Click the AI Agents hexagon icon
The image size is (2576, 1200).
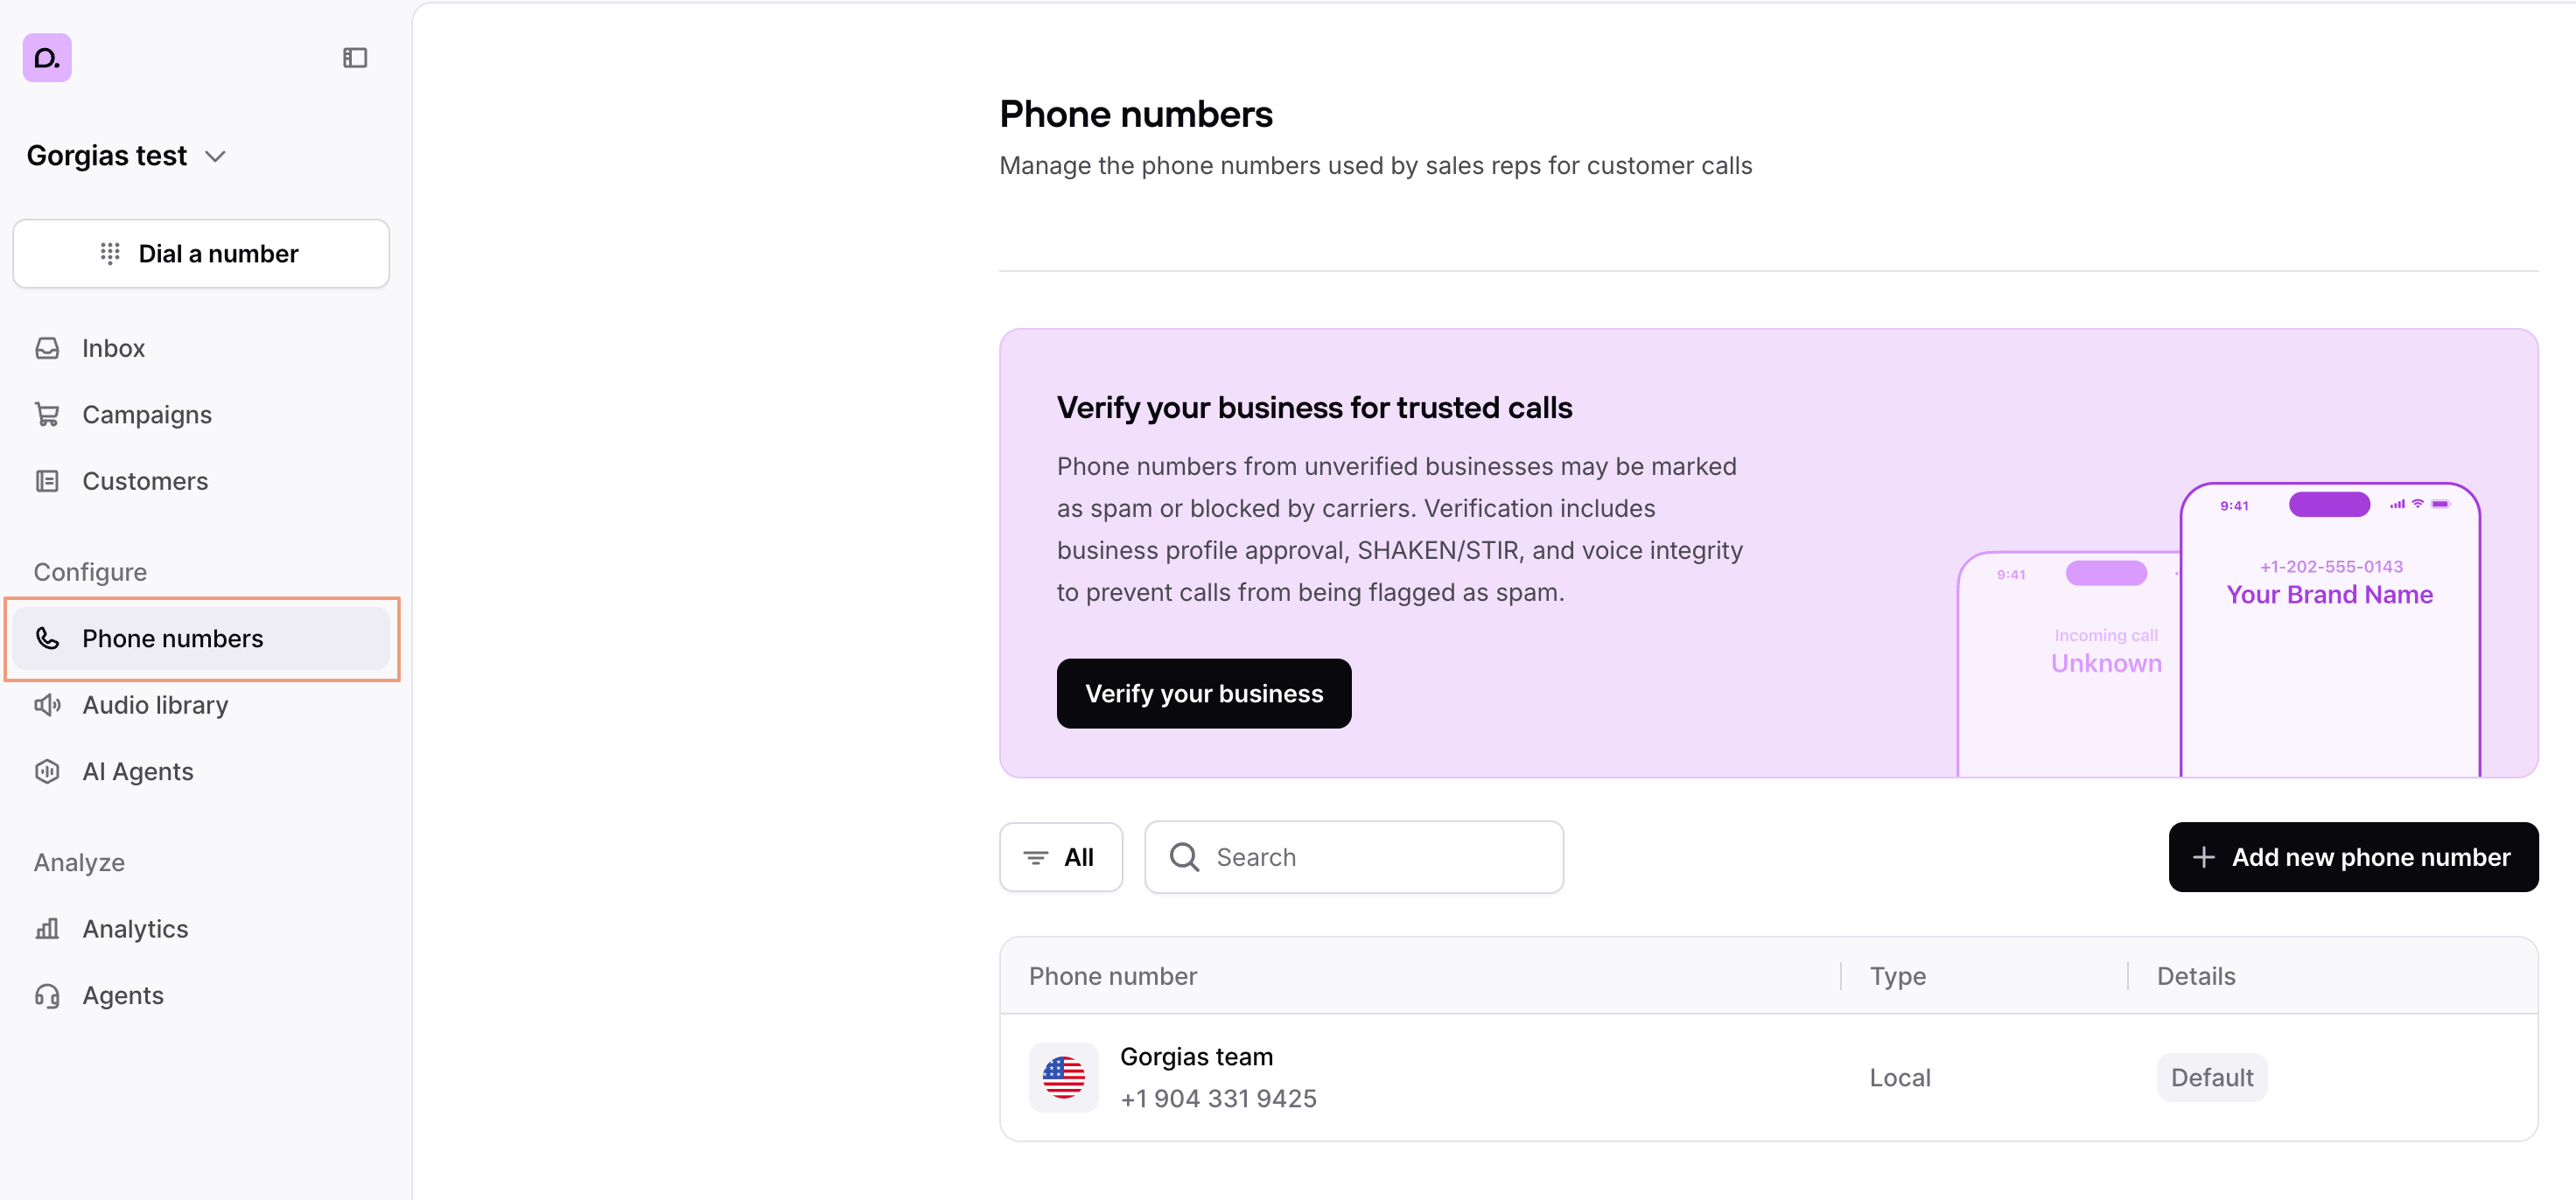click(47, 771)
